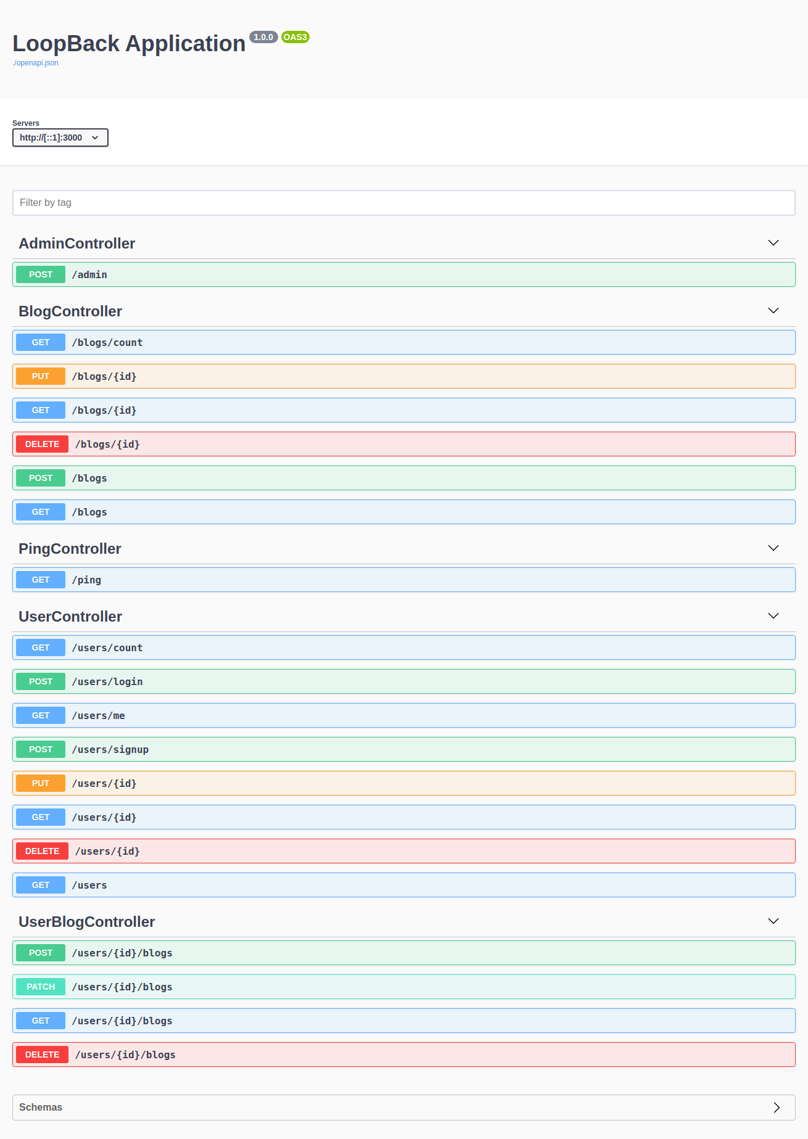Expand GET /users/{id}/blogs operation
Screen dimensions: 808x1139
tap(404, 1021)
